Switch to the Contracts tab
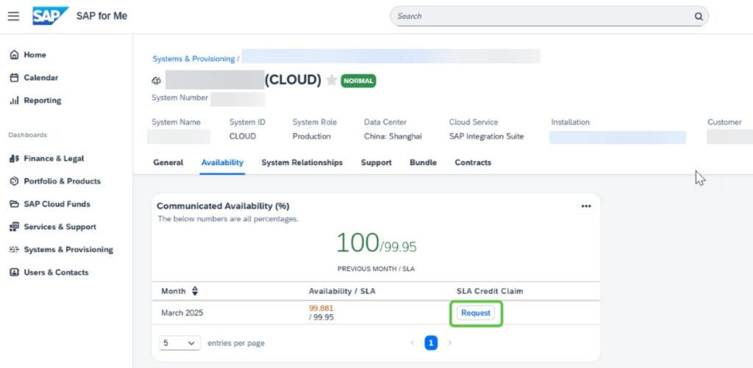The width and height of the screenshot is (753, 368). coord(473,162)
